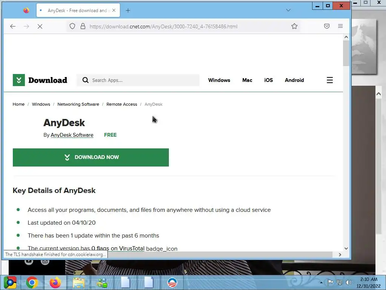386x290 pixels.
Task: Click the horizontal scrollbar right arrow
Action: coord(340,255)
